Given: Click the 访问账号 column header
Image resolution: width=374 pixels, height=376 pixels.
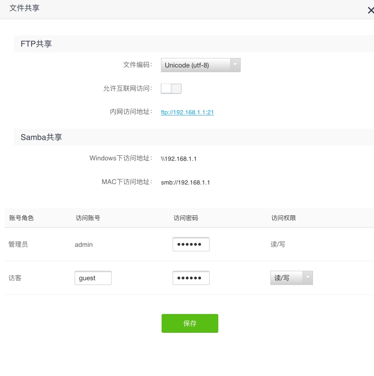Looking at the screenshot, I should click(x=88, y=218).
